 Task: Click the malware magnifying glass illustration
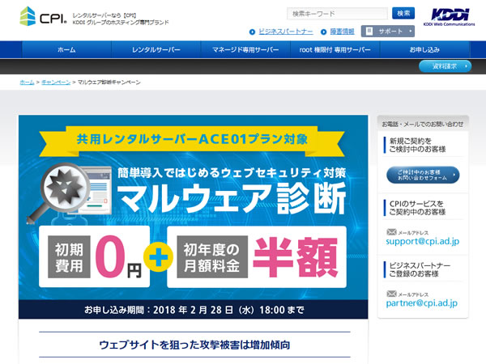(x=69, y=193)
